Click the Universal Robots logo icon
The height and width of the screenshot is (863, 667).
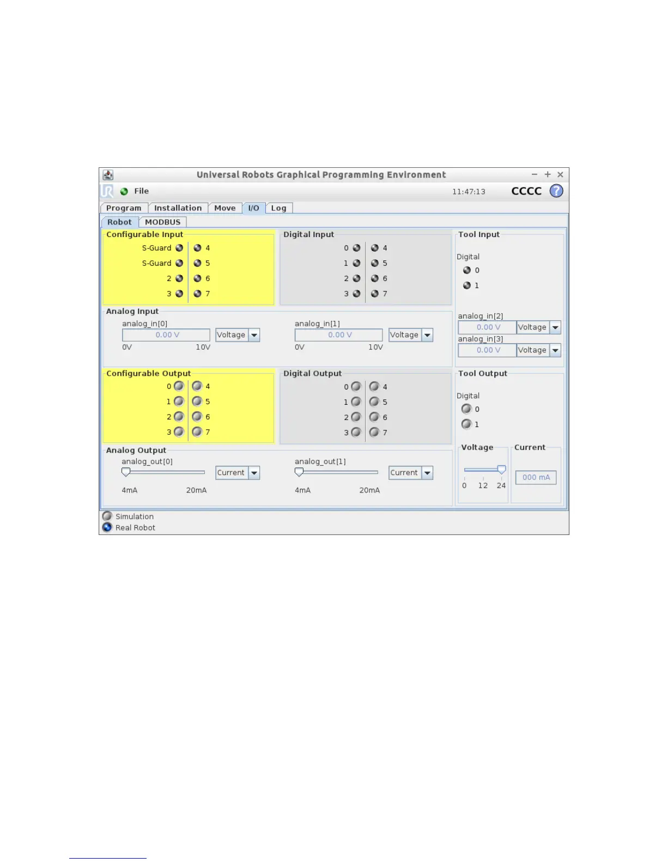coord(107,191)
